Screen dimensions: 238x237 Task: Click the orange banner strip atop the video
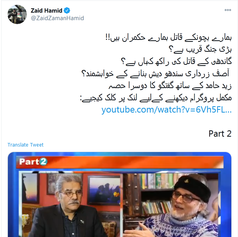coord(120,162)
